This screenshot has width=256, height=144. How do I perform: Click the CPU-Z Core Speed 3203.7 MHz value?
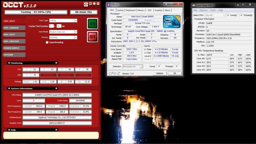131,49
